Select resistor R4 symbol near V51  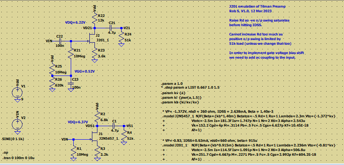[124, 136]
